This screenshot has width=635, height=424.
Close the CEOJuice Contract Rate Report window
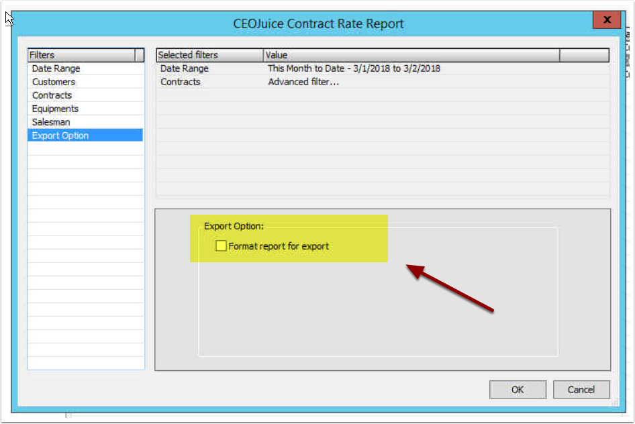point(607,19)
